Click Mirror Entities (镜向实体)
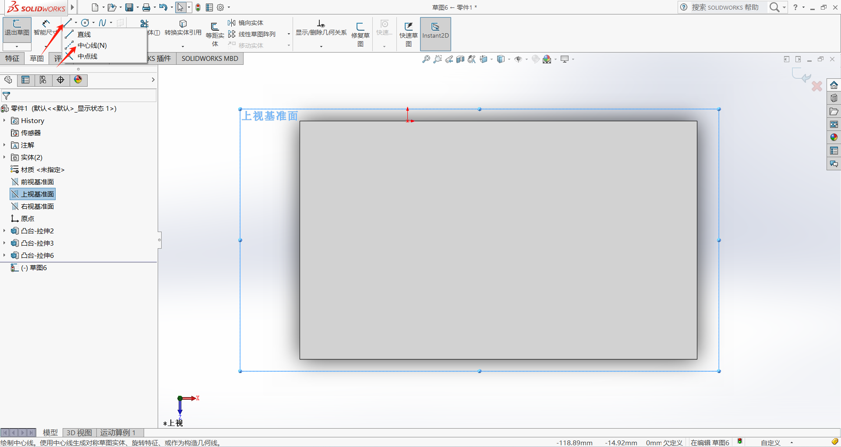841x447 pixels. point(246,23)
